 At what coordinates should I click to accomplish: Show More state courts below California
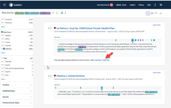point(3,53)
